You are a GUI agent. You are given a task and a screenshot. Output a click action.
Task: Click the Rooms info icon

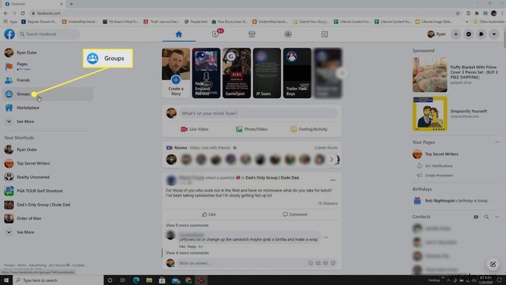tap(234, 148)
